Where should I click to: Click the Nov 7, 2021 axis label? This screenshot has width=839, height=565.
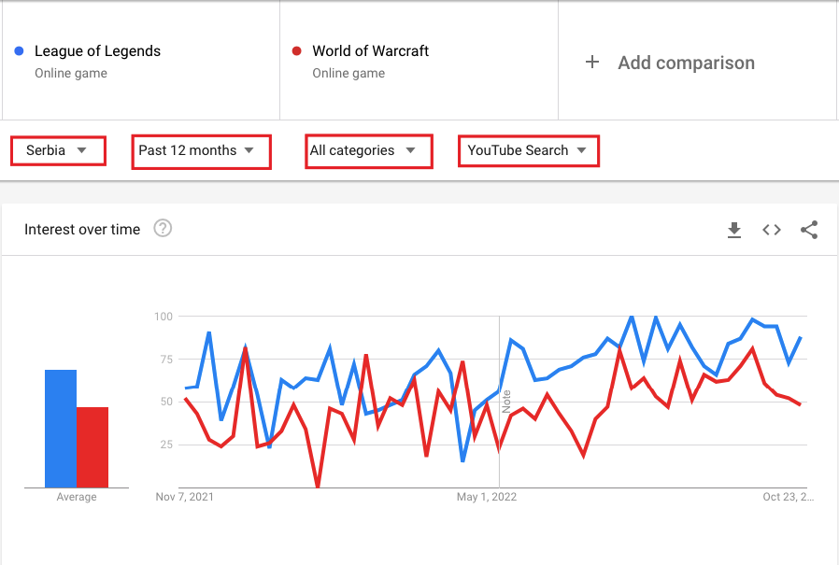(185, 497)
